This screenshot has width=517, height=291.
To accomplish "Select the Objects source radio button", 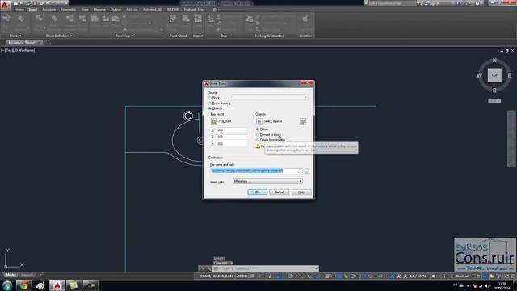I will [x=210, y=108].
